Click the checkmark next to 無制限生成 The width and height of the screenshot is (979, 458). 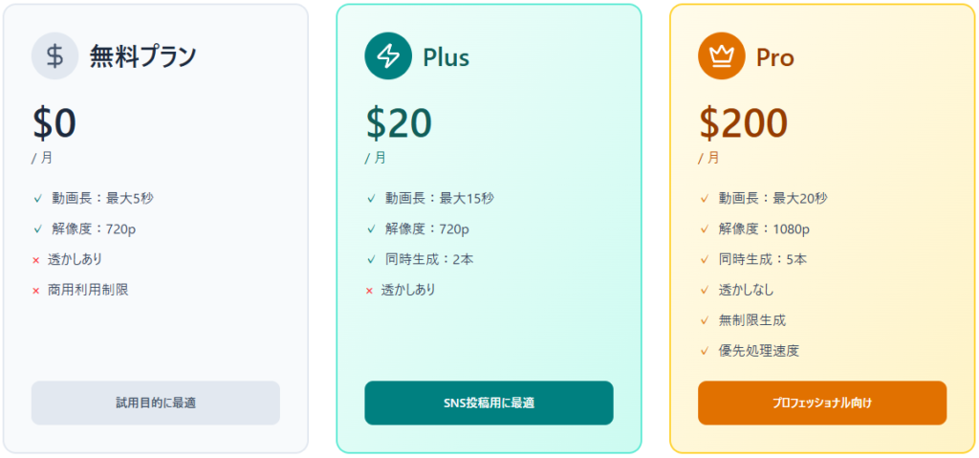(705, 321)
